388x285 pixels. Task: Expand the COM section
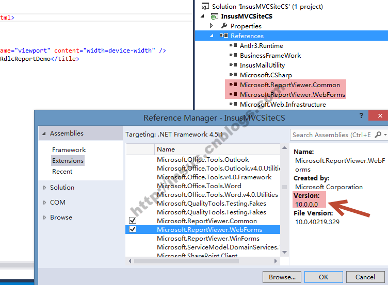[44, 203]
